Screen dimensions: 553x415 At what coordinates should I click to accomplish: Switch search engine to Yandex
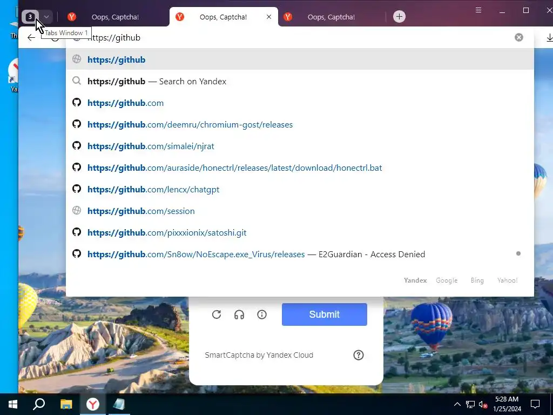(x=415, y=280)
